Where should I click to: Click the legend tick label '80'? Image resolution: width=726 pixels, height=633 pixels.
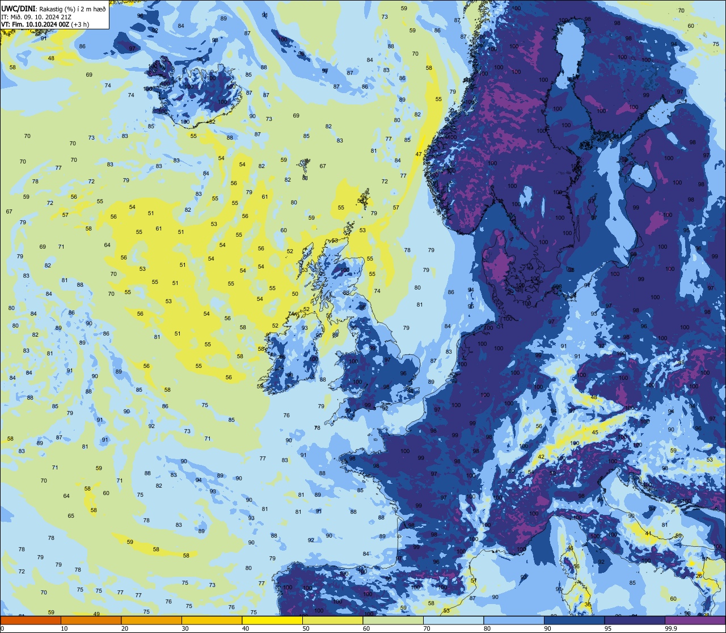(487, 628)
